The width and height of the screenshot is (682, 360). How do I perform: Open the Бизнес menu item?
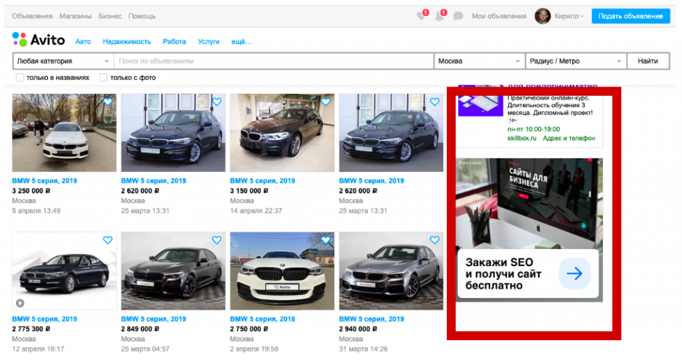(x=110, y=16)
